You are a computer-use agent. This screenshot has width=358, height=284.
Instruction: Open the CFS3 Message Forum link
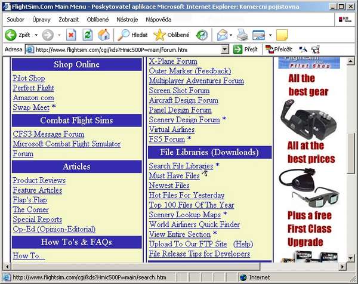(x=48, y=134)
